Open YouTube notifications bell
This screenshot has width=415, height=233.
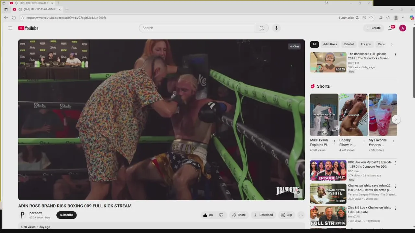pos(390,28)
